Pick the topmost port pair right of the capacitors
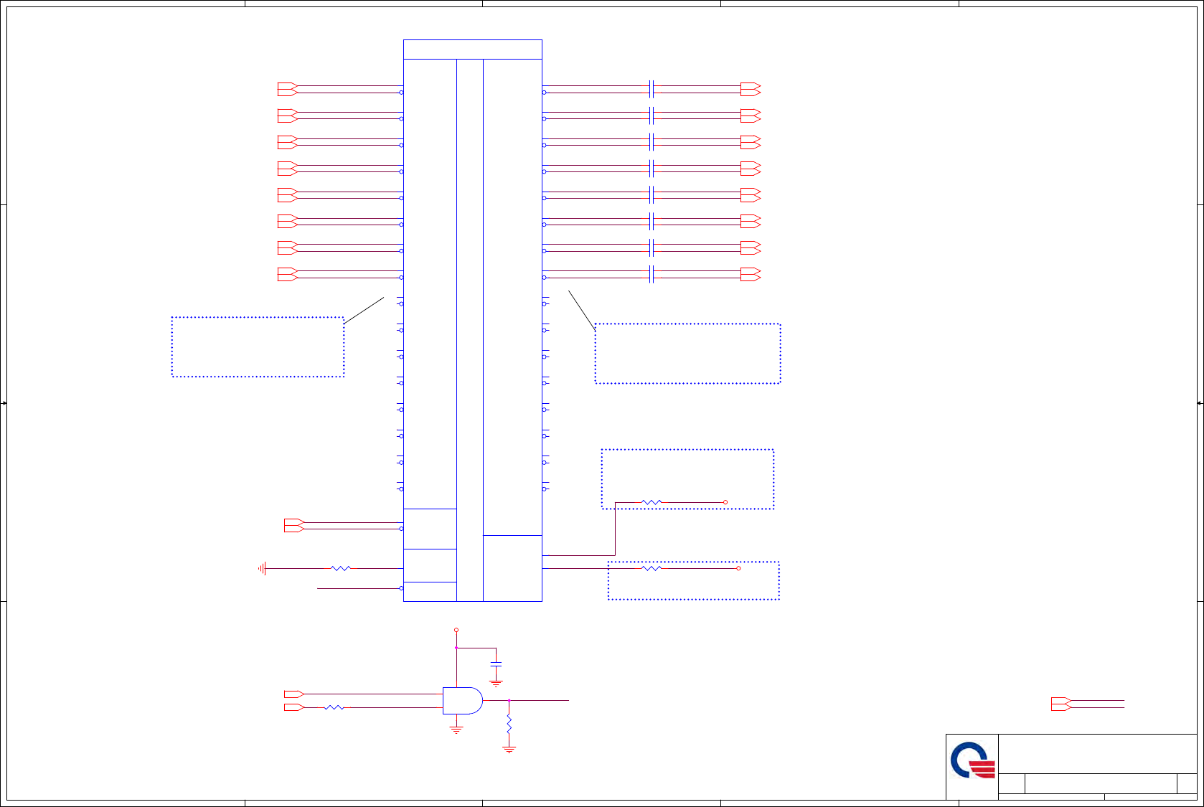 coord(751,89)
